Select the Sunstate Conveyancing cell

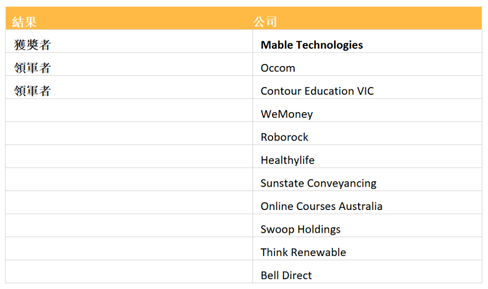pyautogui.click(x=318, y=183)
